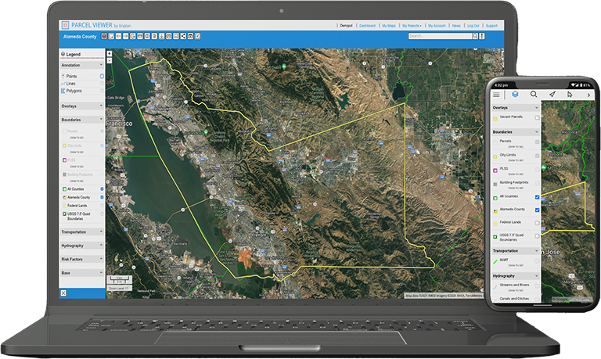Tap the location arrow icon on phone

(552, 95)
